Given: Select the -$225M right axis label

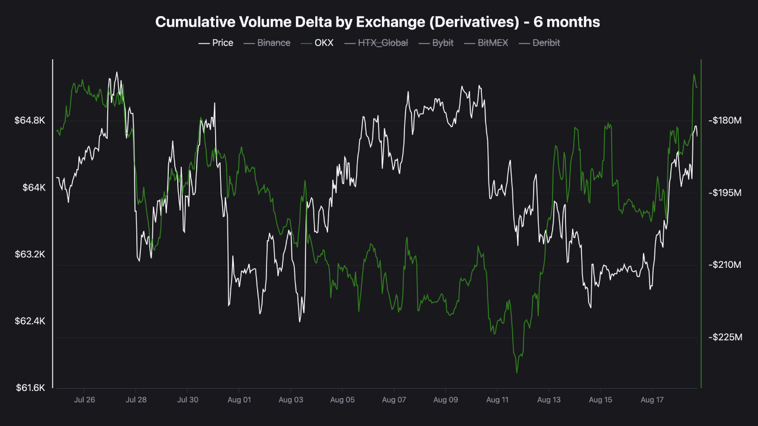Looking at the screenshot, I should point(725,337).
